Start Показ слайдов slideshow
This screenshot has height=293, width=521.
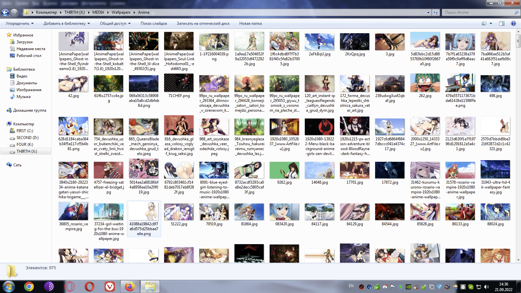[x=154, y=23]
